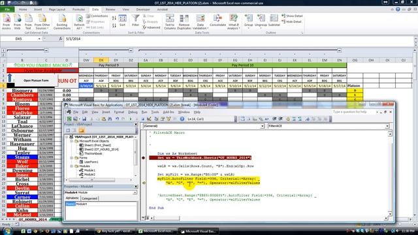The width and height of the screenshot is (418, 235).
Task: Click Sort Z to A icon
Action: [x=114, y=25]
